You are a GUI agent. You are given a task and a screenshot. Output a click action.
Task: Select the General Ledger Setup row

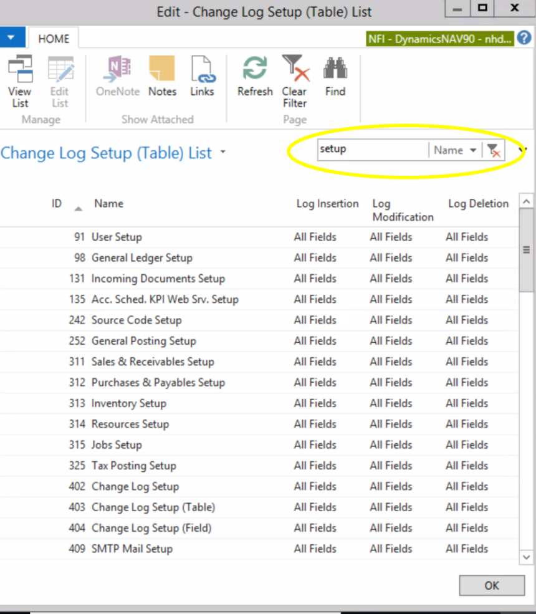coord(259,258)
